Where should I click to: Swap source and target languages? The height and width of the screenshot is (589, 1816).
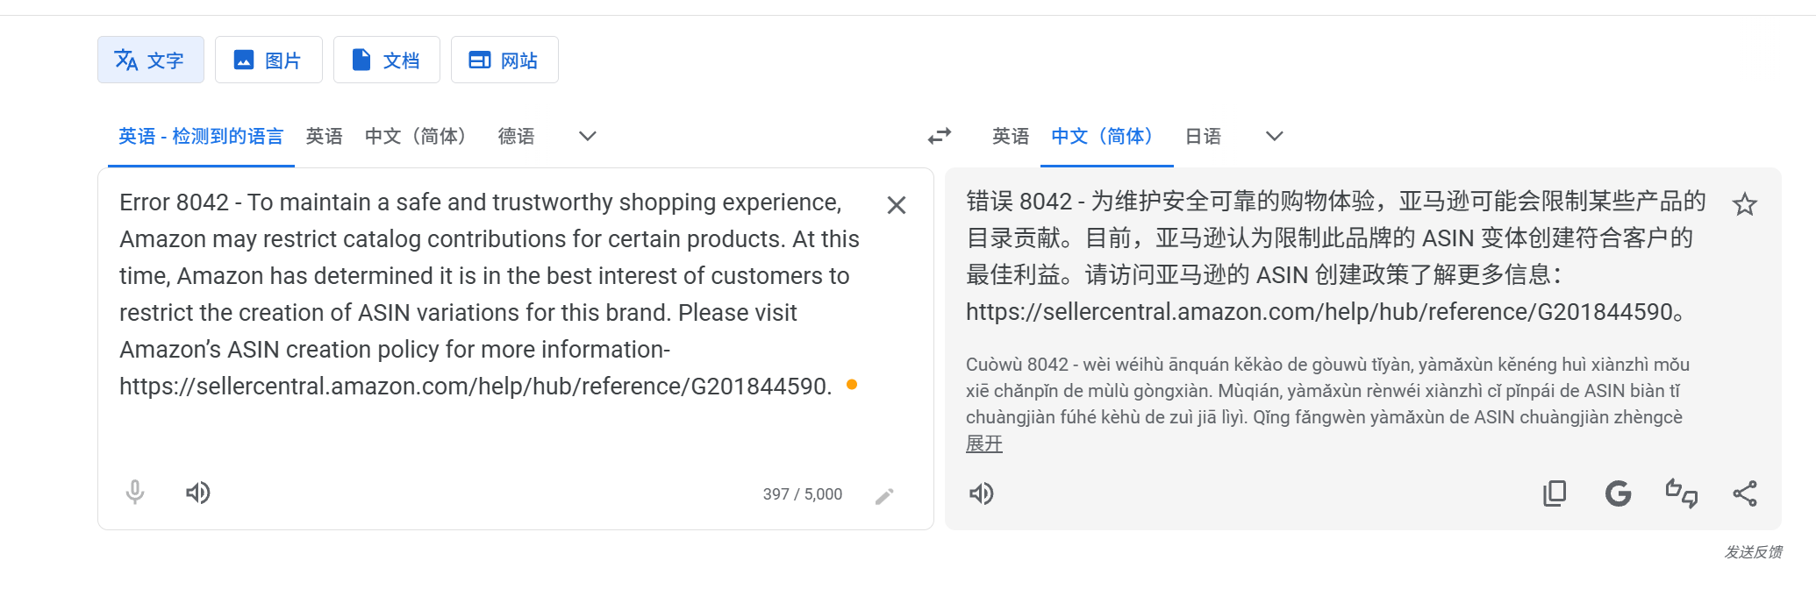point(940,137)
